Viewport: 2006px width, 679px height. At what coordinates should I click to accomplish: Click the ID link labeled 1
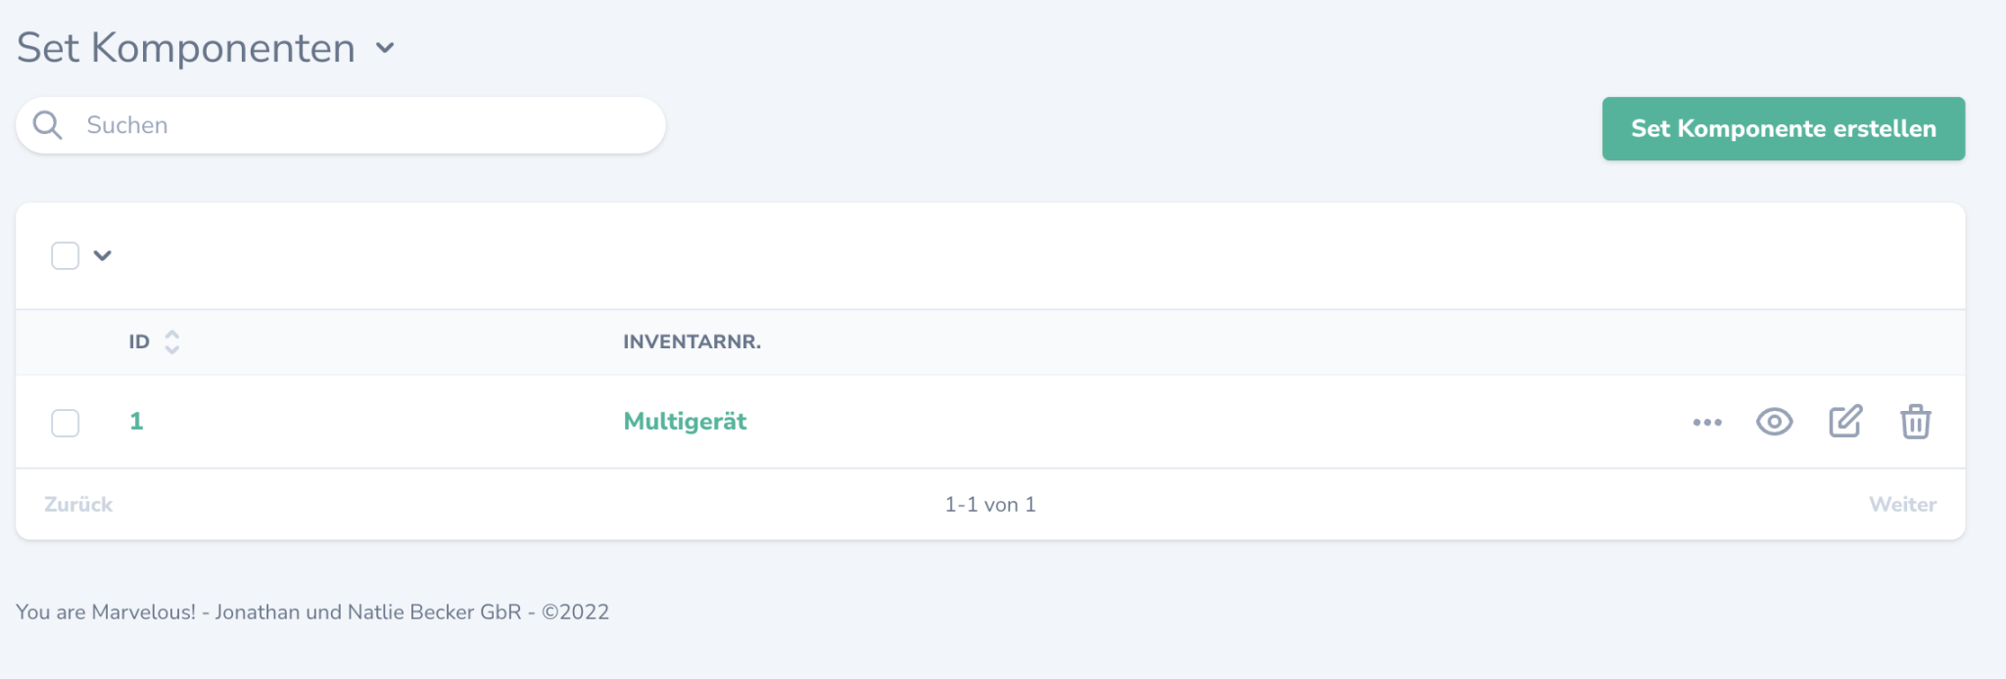click(x=137, y=421)
